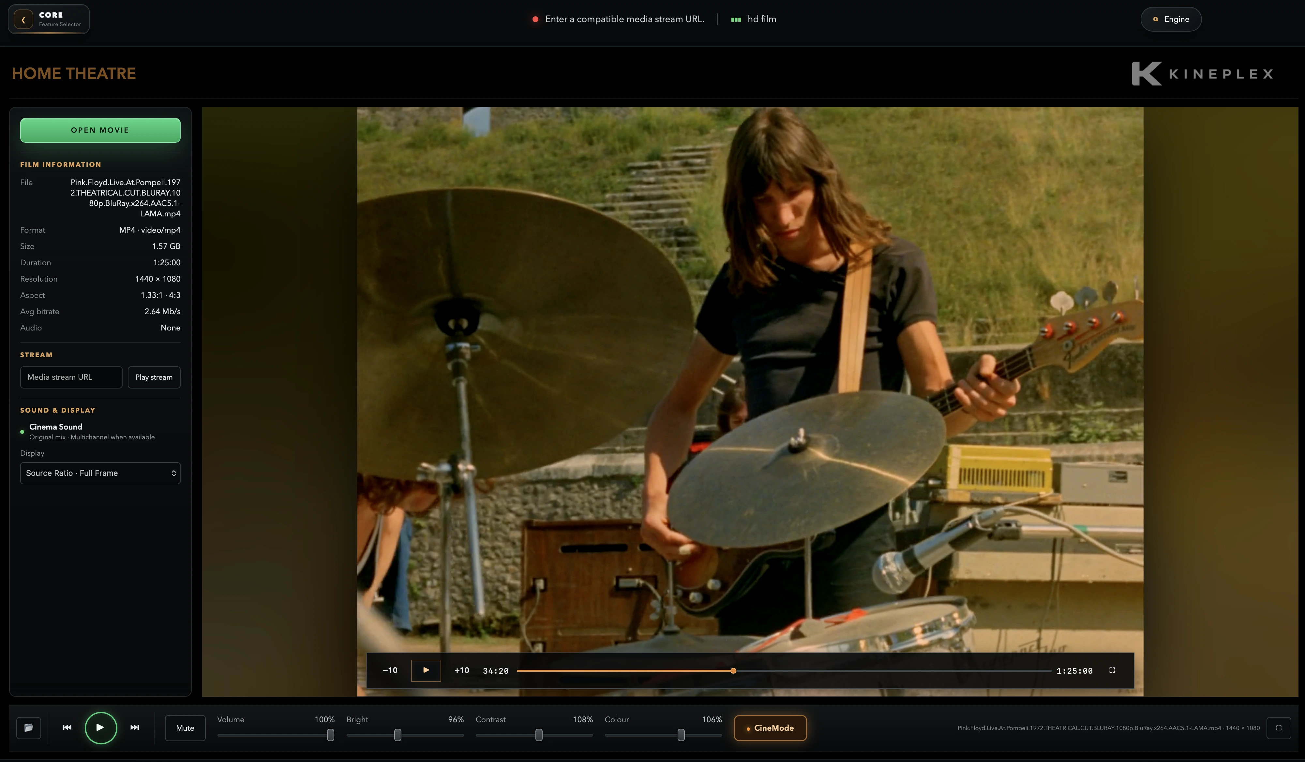The width and height of the screenshot is (1305, 762).
Task: Click the back chevron in the CORE selector
Action: pyautogui.click(x=23, y=20)
